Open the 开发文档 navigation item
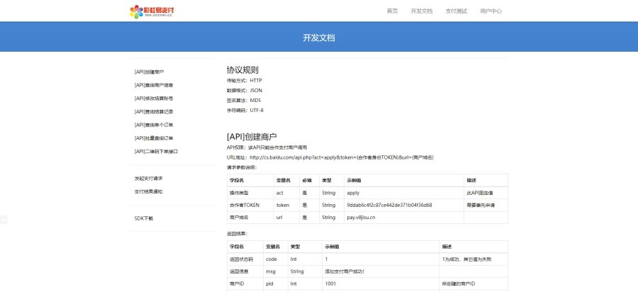The width and height of the screenshot is (638, 292). 422,11
